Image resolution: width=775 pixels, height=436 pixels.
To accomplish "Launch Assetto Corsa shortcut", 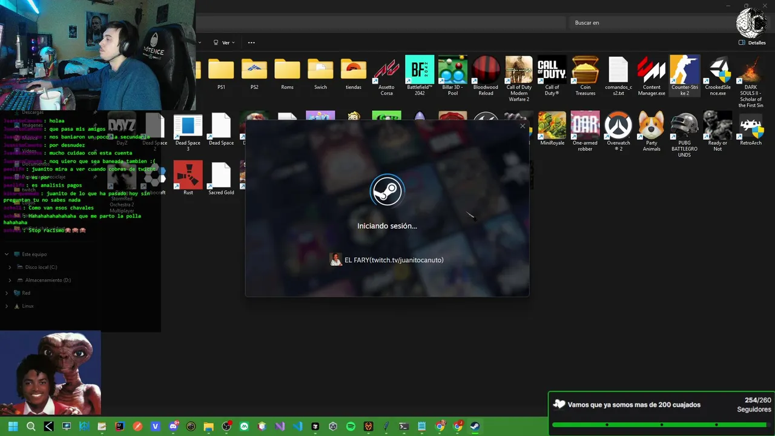I will click(x=386, y=76).
